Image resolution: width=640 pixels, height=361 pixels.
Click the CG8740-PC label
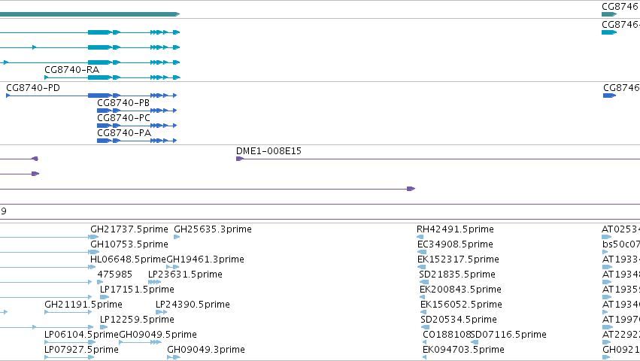(123, 118)
